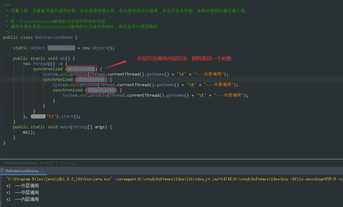Click the comment line starting 在一个Synchronized修饰
Image resolution: width=343 pixels, height=207 pixels.
(x=58, y=21)
